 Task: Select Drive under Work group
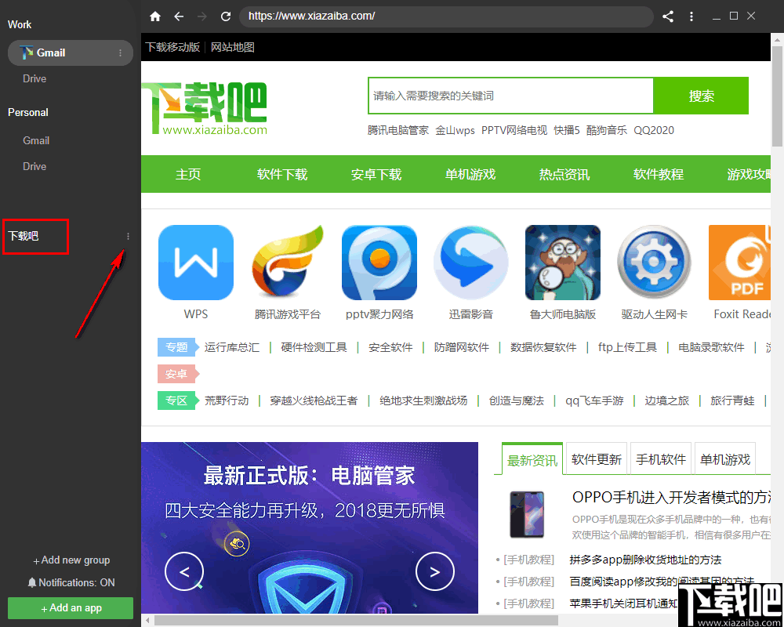pos(34,79)
